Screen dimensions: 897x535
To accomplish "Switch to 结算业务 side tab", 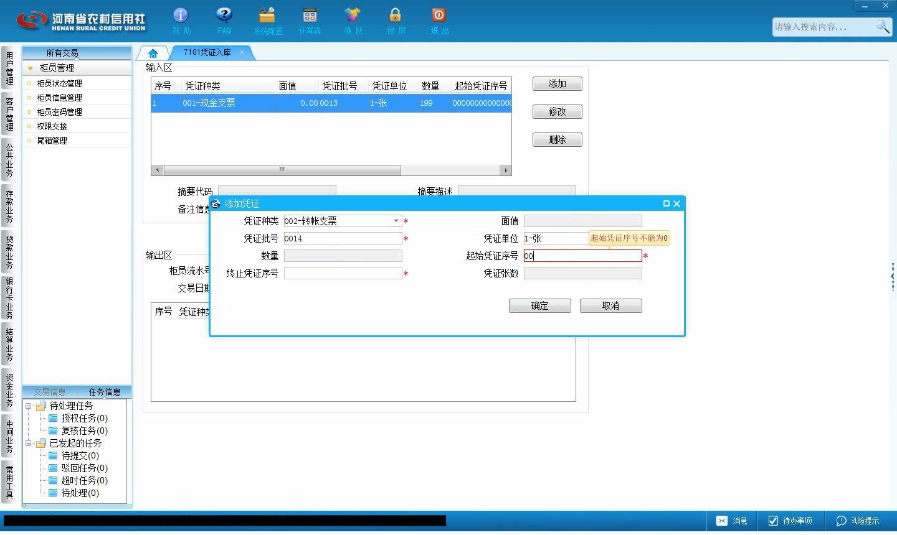I will (x=9, y=345).
